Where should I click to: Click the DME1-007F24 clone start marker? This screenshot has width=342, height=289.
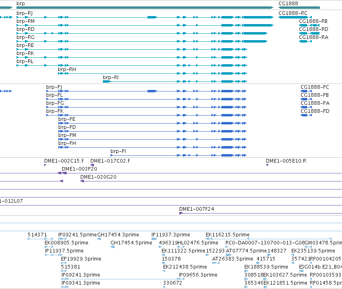[181, 213]
